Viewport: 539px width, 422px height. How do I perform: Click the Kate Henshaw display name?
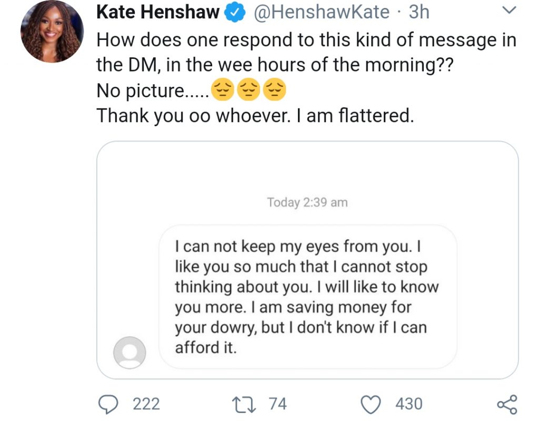tap(158, 13)
